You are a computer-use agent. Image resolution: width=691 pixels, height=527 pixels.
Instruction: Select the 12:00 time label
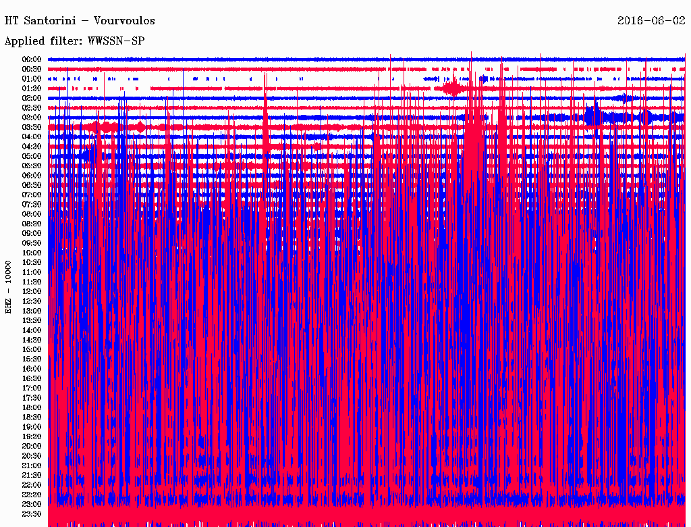[32, 291]
